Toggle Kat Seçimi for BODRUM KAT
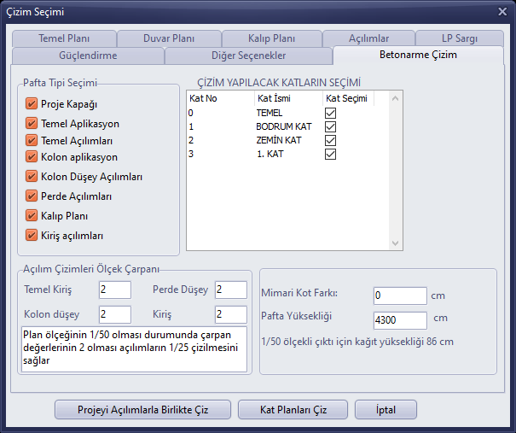Viewport: 516px width, 433px height. pyautogui.click(x=330, y=127)
